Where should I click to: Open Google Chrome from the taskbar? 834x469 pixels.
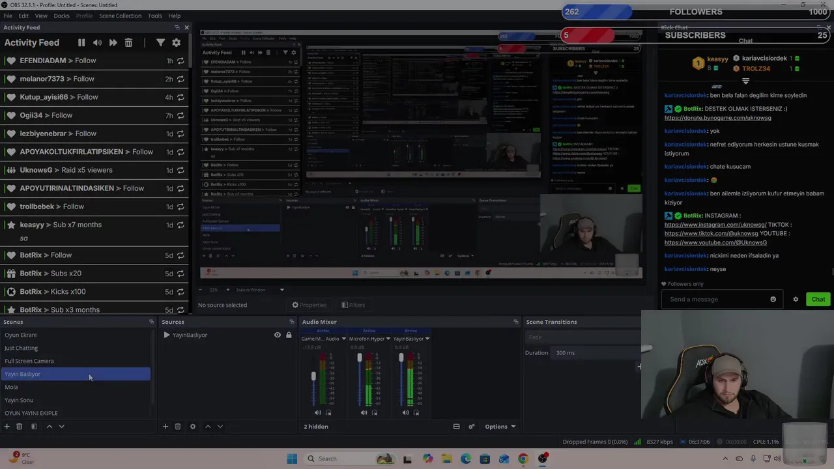[523, 459]
